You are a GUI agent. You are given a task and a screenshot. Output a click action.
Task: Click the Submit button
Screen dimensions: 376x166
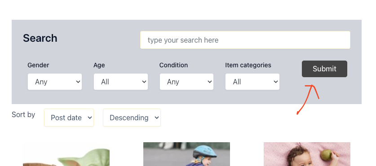(x=324, y=69)
